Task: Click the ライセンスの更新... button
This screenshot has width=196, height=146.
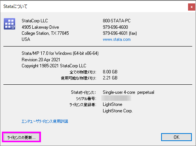Action: [x=21, y=137]
